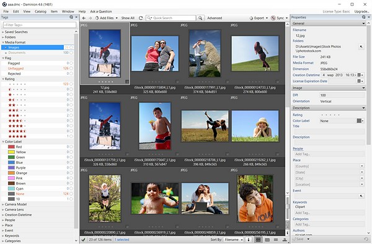Go back with the left arrow toolbar icon

tap(84, 18)
